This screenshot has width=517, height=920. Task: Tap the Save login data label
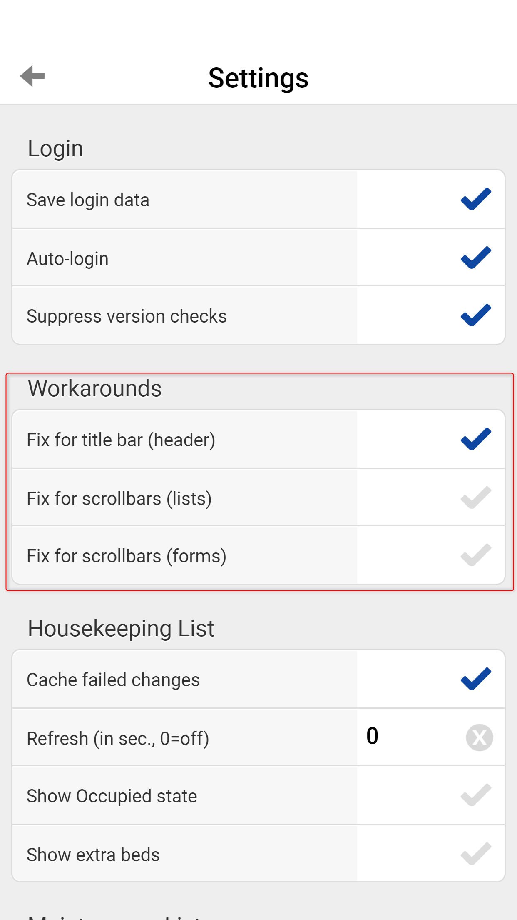pos(88,200)
